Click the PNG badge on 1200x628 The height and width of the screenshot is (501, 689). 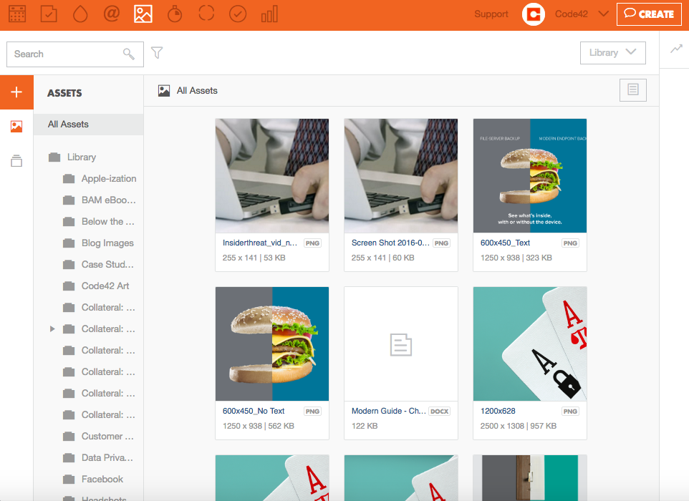coord(570,412)
